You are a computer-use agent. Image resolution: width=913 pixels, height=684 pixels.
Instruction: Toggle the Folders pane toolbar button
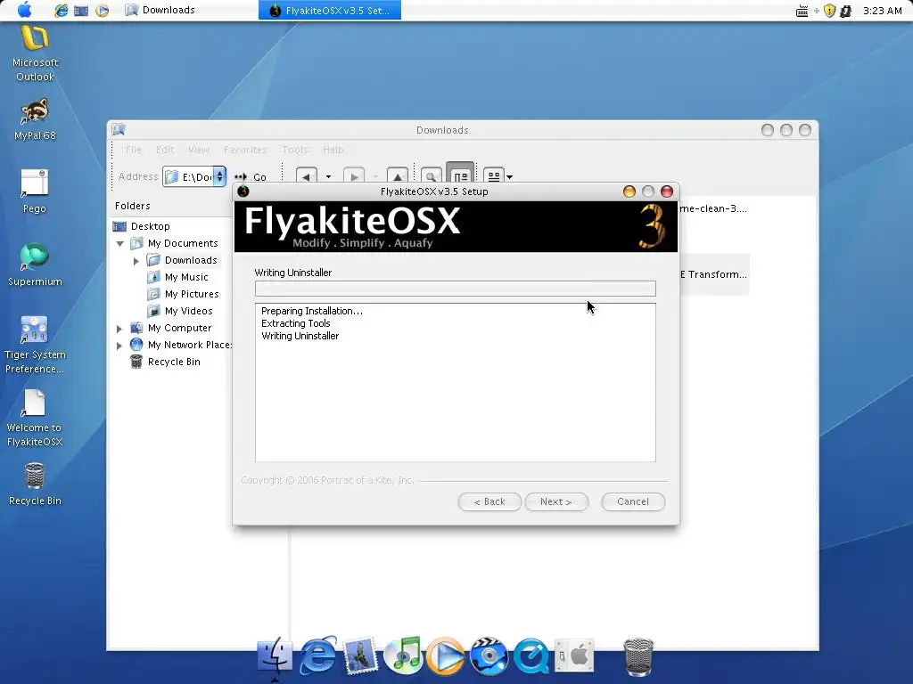(x=460, y=175)
